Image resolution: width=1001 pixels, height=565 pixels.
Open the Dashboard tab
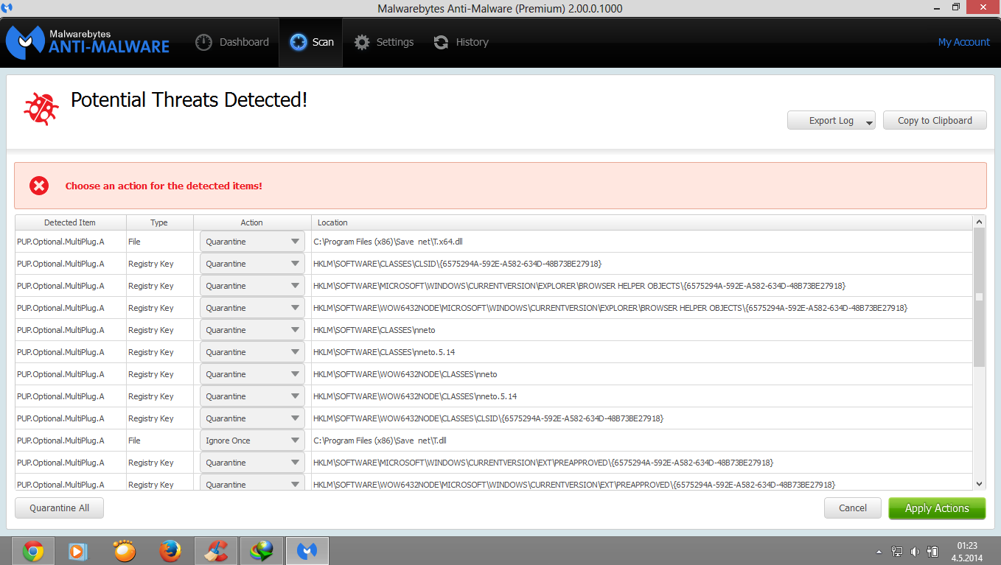pyautogui.click(x=232, y=43)
